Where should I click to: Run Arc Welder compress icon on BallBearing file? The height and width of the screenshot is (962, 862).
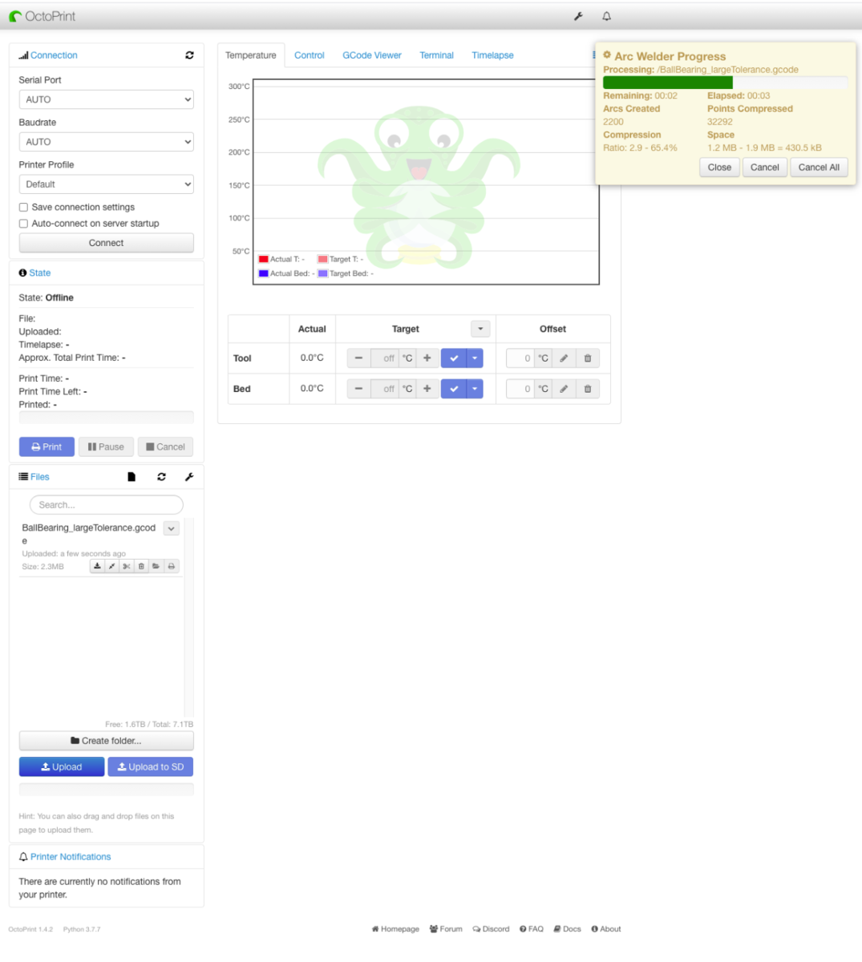coord(111,566)
